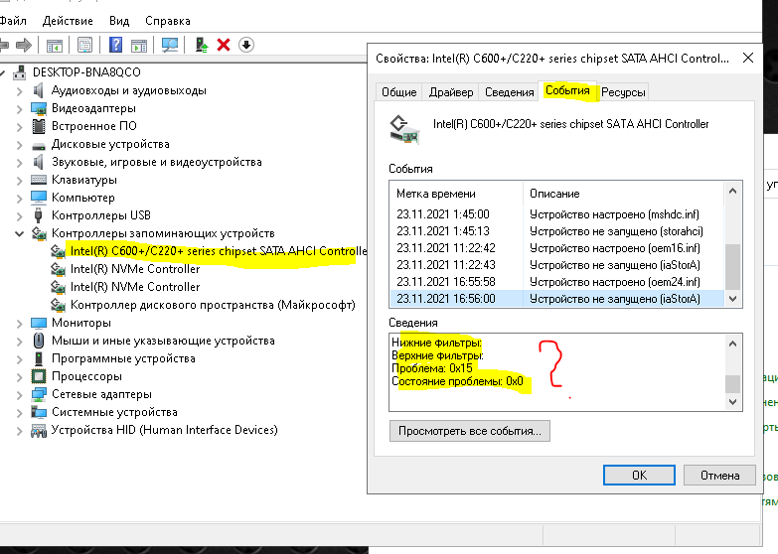Open the Справка menu

point(168,21)
